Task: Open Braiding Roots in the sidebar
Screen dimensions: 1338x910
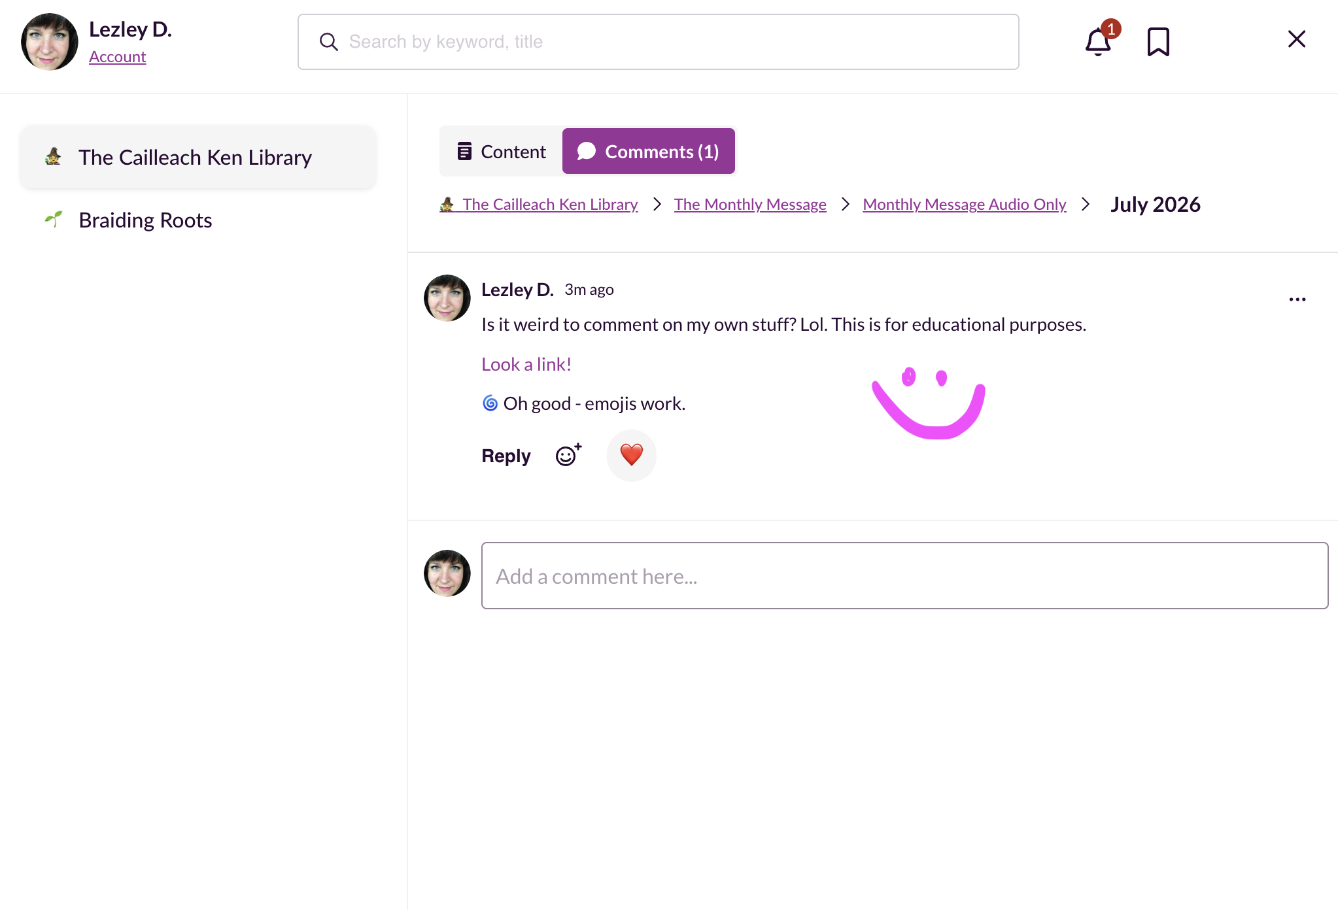Action: click(198, 220)
